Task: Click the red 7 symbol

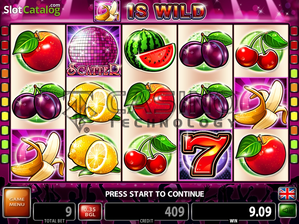Action: coord(205,155)
